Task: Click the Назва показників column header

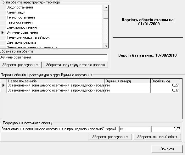Action: 56,81
